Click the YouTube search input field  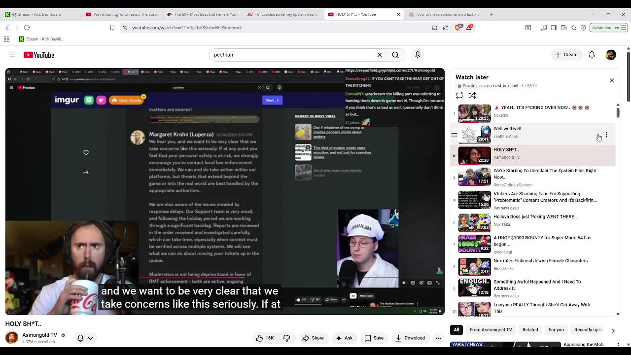coord(293,55)
